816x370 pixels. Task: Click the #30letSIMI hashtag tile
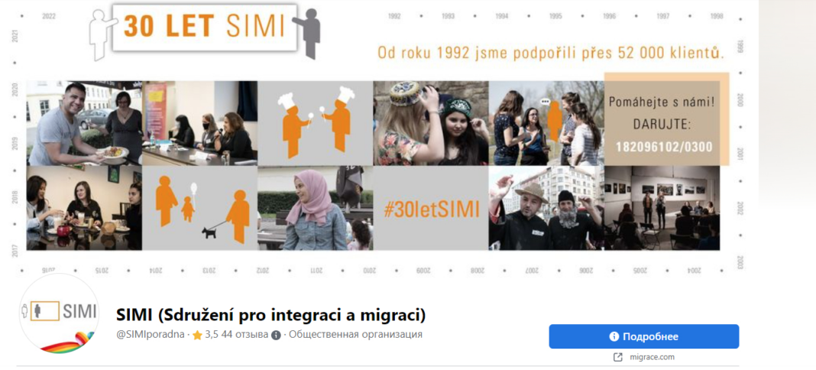coord(431,208)
